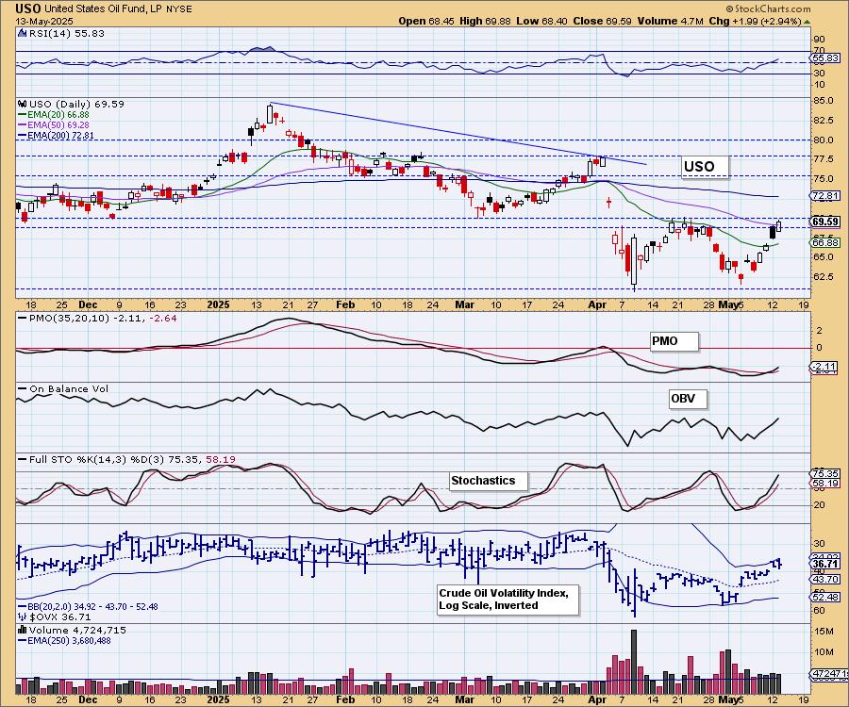Click the green up-arrow change indicator
Viewport: 849px width, 707px height.
click(807, 22)
